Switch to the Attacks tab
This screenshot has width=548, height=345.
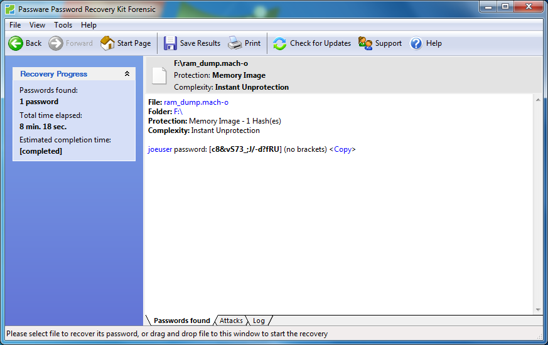coord(231,321)
